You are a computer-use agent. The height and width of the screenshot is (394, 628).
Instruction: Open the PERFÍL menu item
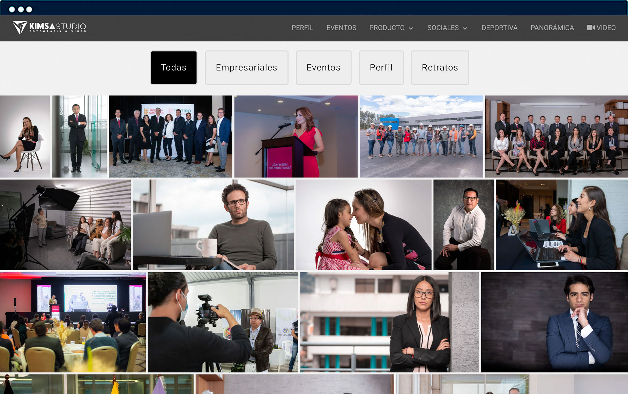coord(302,28)
